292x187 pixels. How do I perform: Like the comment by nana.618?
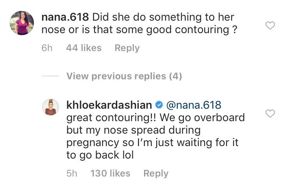click(x=269, y=26)
